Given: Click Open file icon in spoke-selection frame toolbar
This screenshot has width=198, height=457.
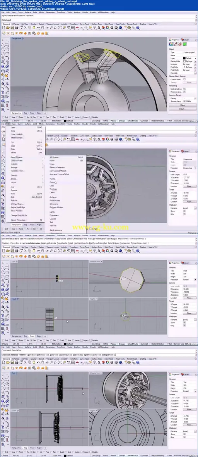Looking at the screenshot, I should pos(8,28).
